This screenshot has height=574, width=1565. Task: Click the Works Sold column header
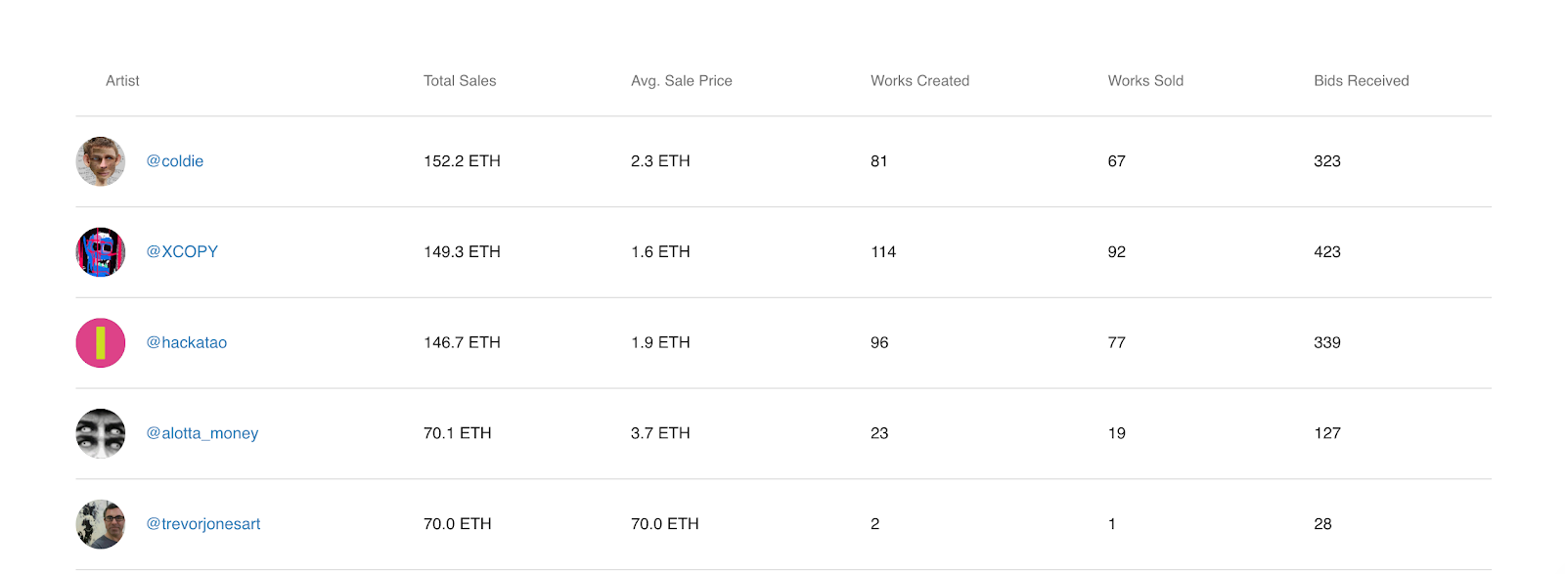1145,81
